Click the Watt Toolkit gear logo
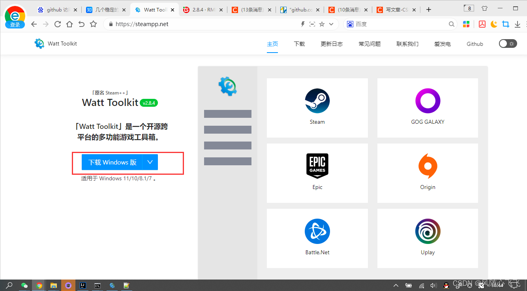This screenshot has height=291, width=527. tap(39, 43)
